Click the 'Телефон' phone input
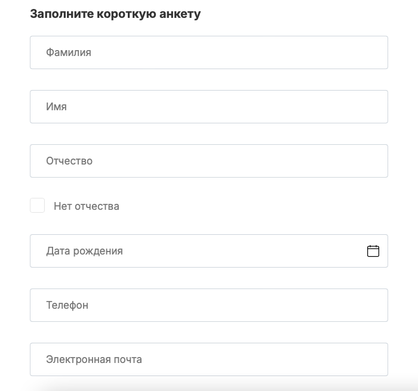This screenshot has width=418, height=391. point(209,305)
